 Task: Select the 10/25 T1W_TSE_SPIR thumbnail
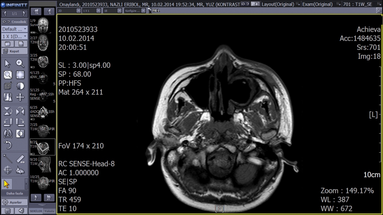43,182
